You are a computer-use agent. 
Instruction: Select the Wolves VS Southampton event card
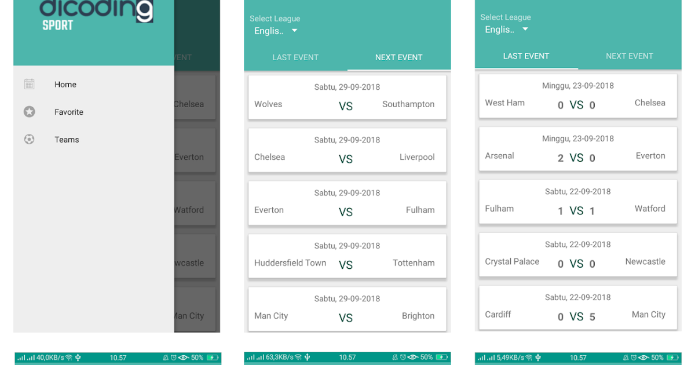pyautogui.click(x=348, y=97)
